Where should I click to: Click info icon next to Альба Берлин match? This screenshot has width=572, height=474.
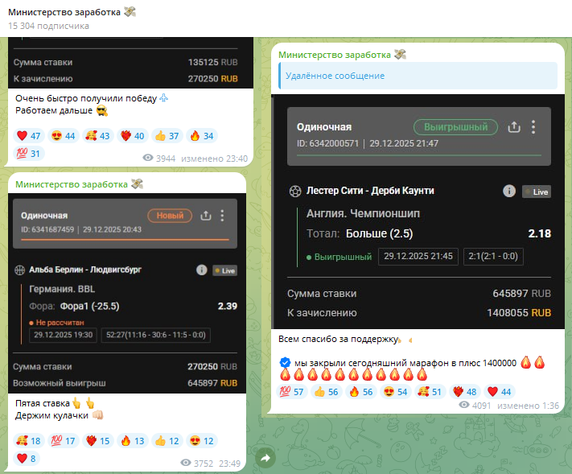click(x=201, y=270)
